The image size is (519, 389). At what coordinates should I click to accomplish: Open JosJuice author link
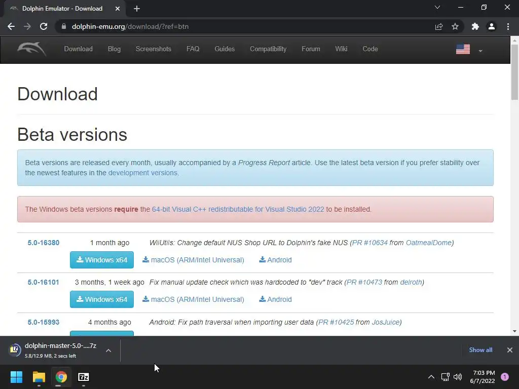pyautogui.click(x=386, y=322)
